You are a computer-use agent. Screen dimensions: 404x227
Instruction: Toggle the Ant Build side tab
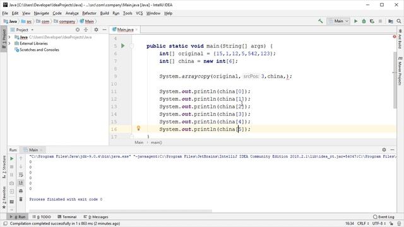[400, 39]
